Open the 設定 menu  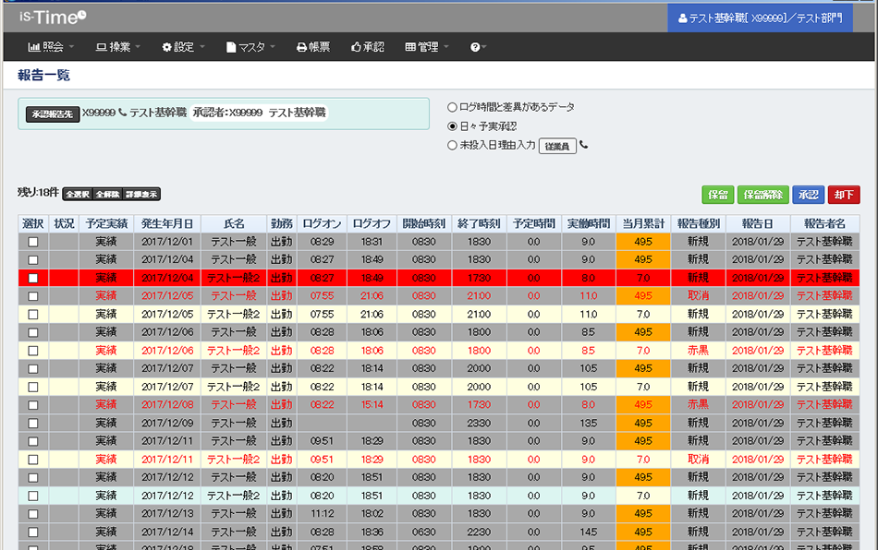183,47
